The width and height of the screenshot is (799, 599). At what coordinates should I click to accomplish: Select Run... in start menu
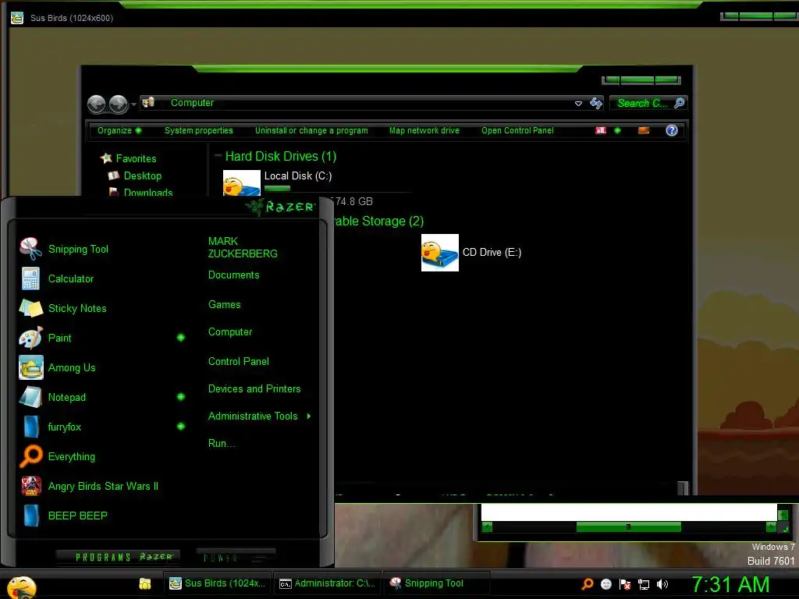222,444
